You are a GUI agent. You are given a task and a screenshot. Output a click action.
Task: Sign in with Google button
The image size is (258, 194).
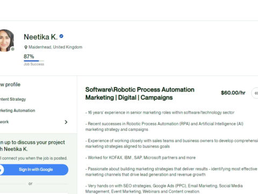pos(34,170)
